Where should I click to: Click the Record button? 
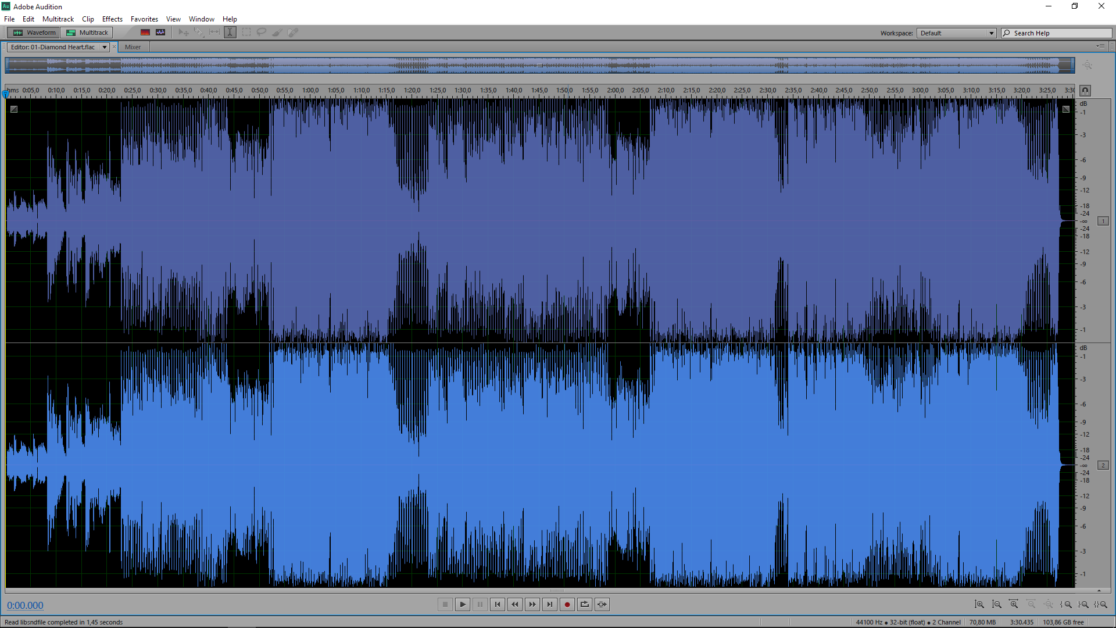pos(567,605)
